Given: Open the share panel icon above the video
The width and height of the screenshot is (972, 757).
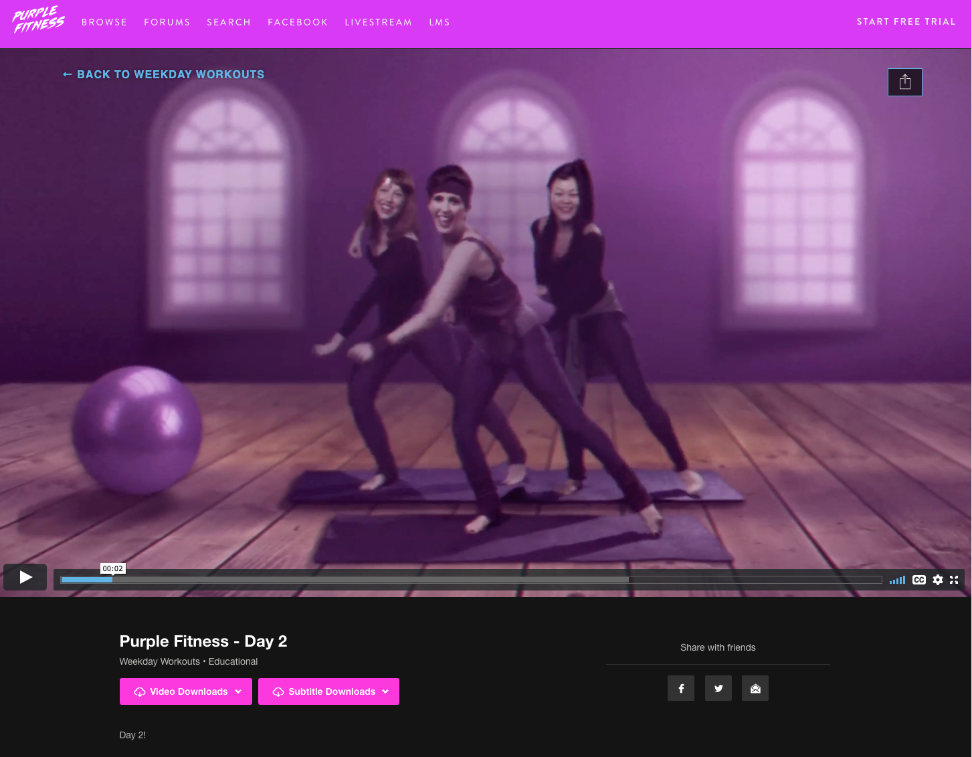Looking at the screenshot, I should coord(905,82).
